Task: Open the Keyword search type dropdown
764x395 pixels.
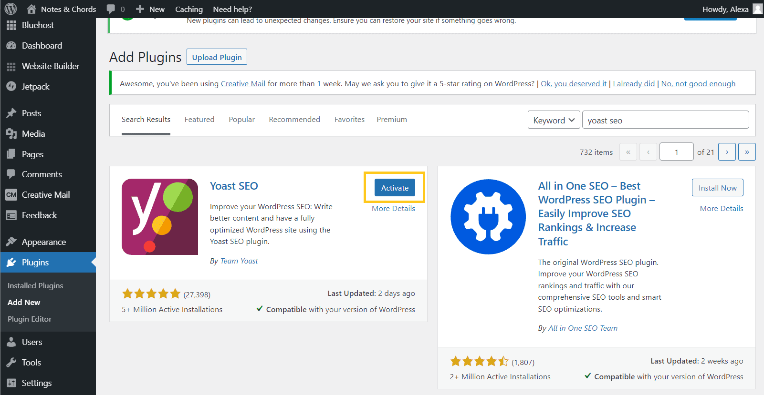Action: pyautogui.click(x=554, y=120)
